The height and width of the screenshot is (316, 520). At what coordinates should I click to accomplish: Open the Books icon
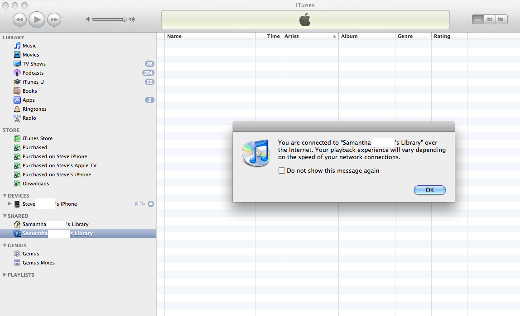tap(17, 91)
